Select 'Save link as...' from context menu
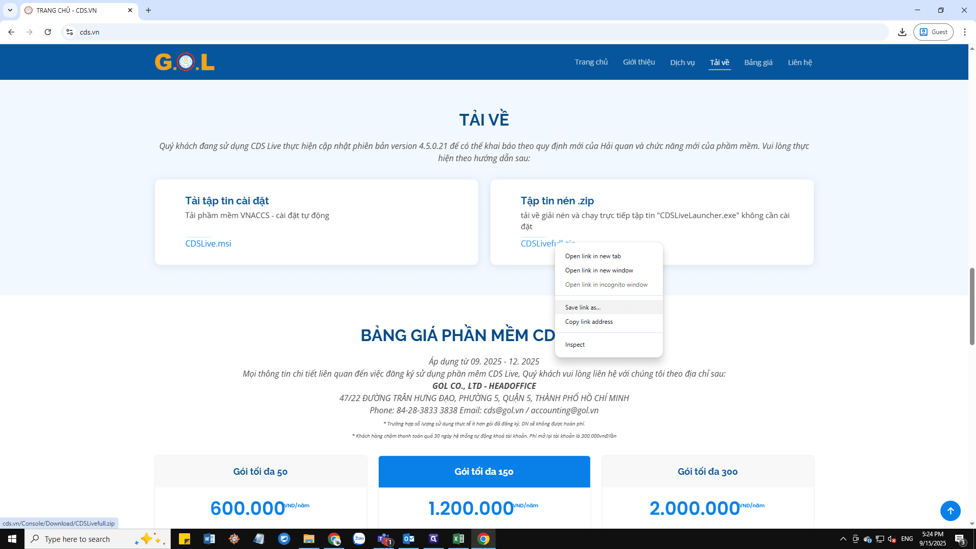 click(609, 308)
